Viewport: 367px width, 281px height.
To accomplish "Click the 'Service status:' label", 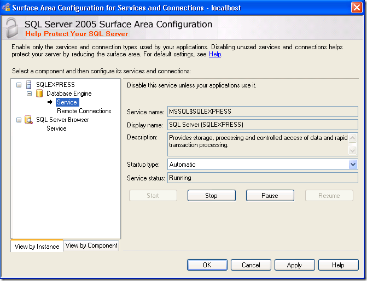I will coord(146,178).
